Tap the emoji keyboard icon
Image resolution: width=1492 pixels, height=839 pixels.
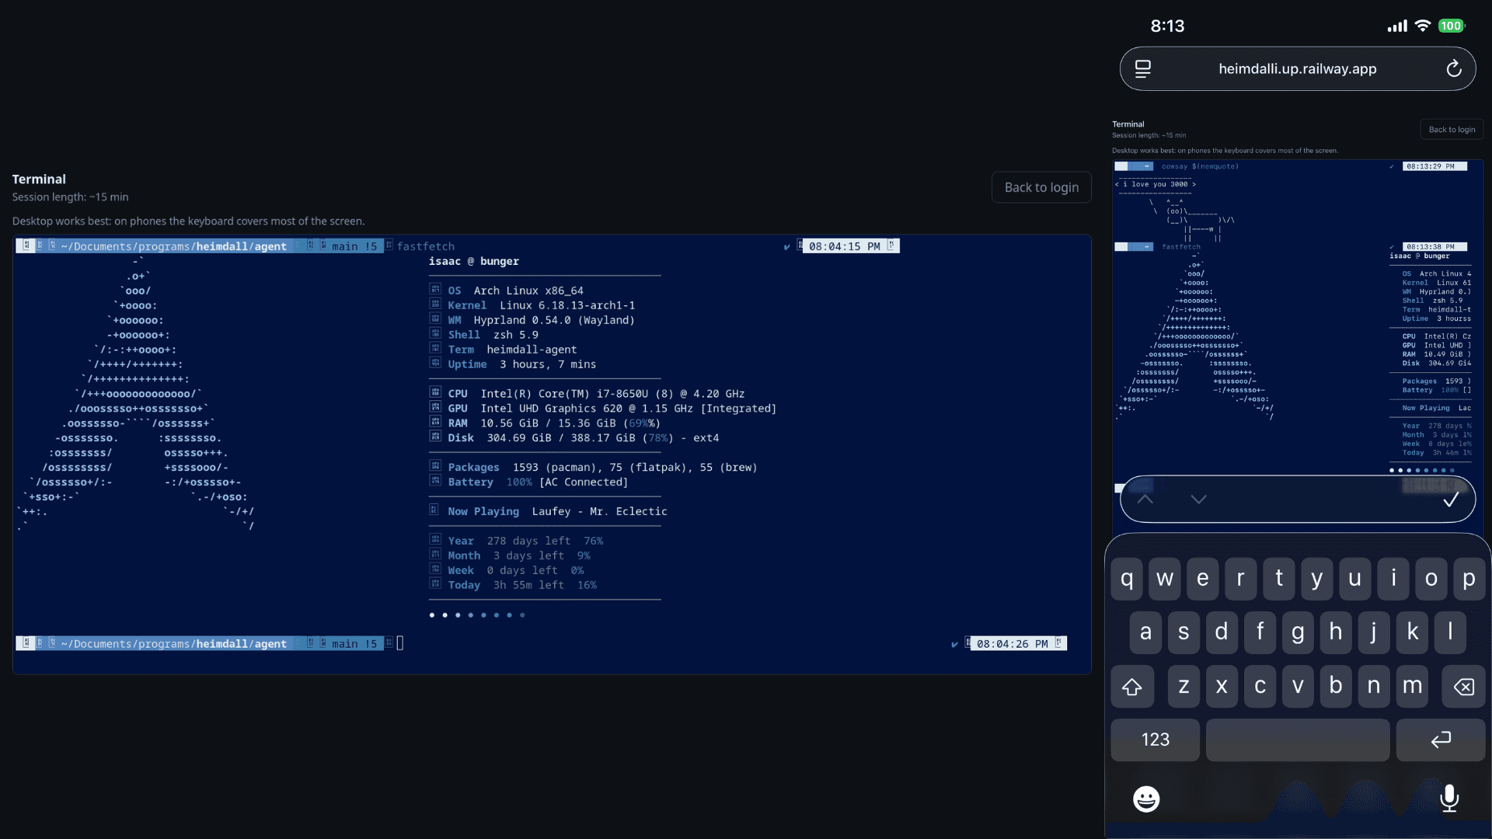[x=1146, y=799]
